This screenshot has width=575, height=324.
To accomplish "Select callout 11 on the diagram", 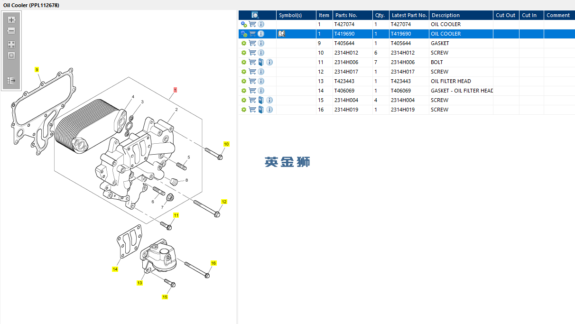I will (176, 215).
